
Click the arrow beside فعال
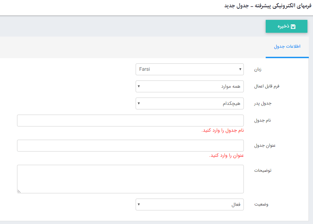point(139,204)
